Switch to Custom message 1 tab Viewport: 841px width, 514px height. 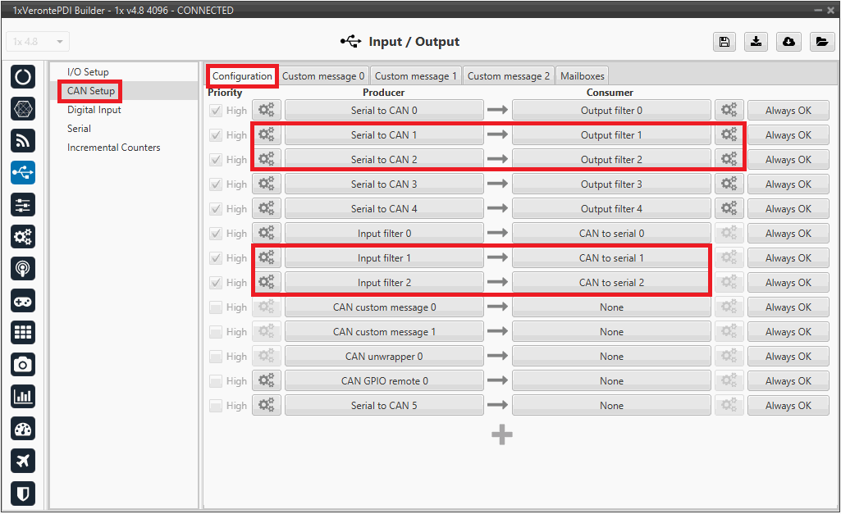point(416,76)
